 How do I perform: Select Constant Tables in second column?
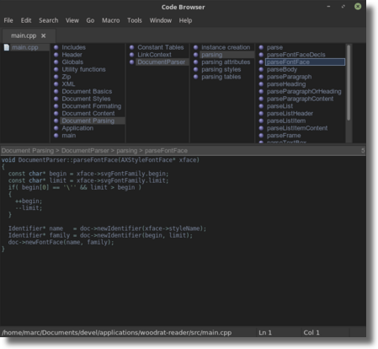coord(161,47)
